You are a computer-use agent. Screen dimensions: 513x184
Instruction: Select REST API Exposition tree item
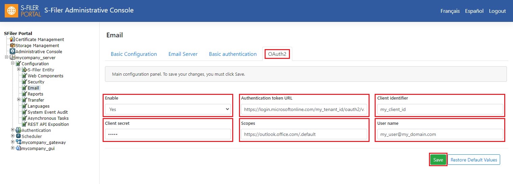pyautogui.click(x=48, y=124)
